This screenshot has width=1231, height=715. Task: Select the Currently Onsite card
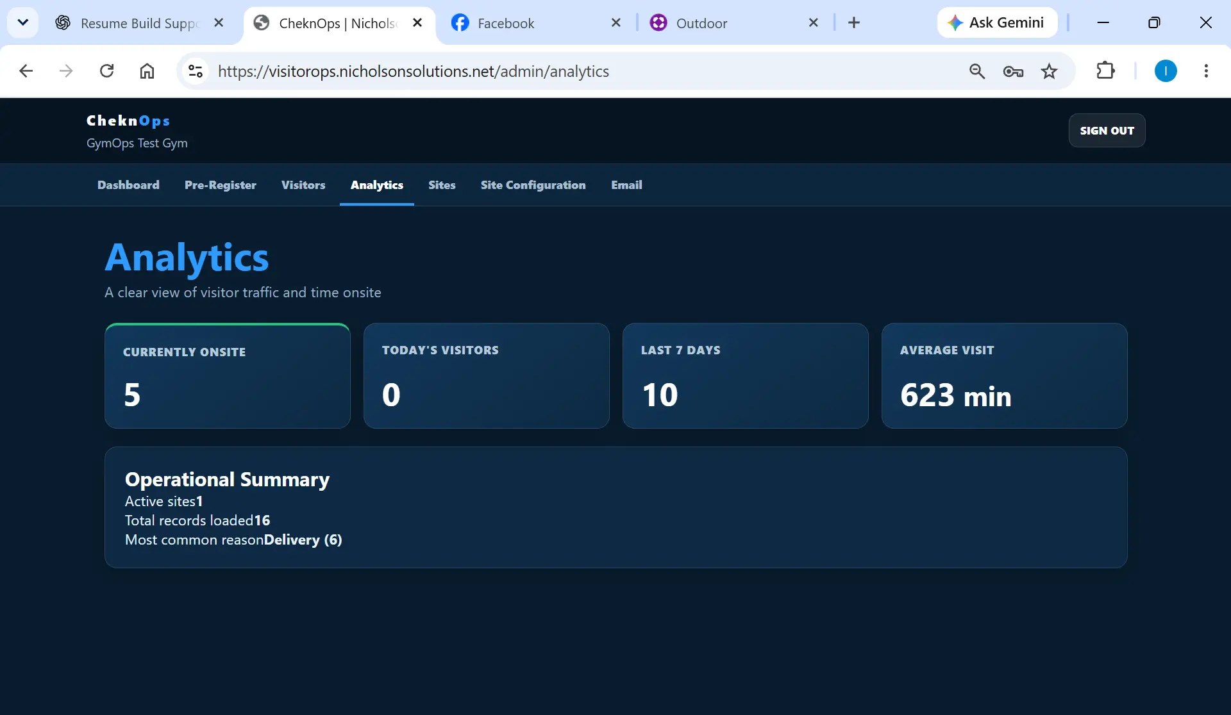coord(228,376)
